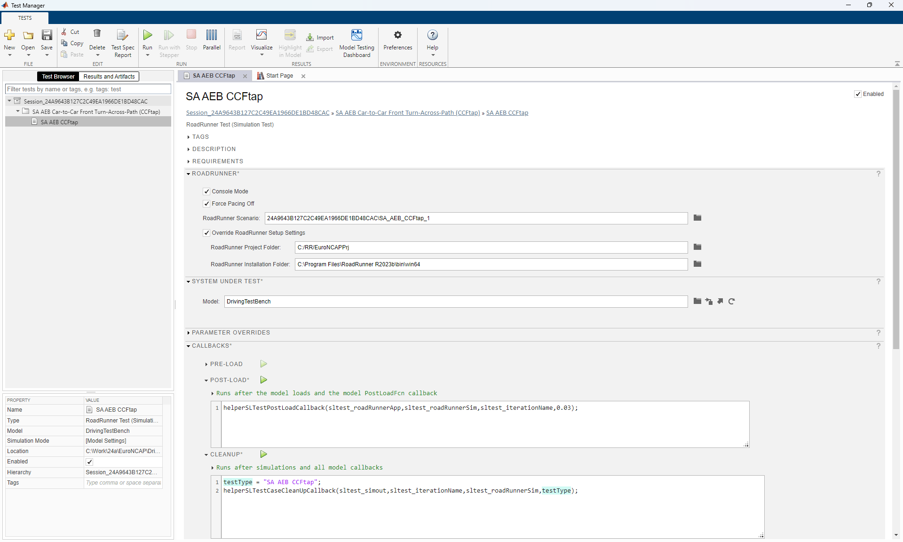Open the SA AEB Car-to-Car Front Turn-Across-Path breadcrumb link
903x542 pixels.
[407, 113]
